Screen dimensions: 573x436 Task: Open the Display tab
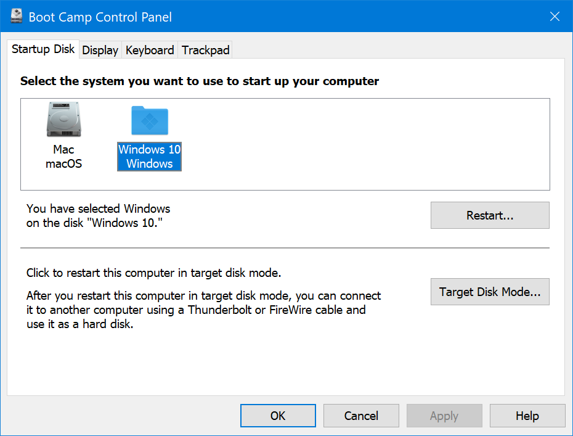[100, 51]
